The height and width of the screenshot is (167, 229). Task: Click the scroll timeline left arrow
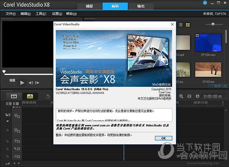[x=14, y=163]
